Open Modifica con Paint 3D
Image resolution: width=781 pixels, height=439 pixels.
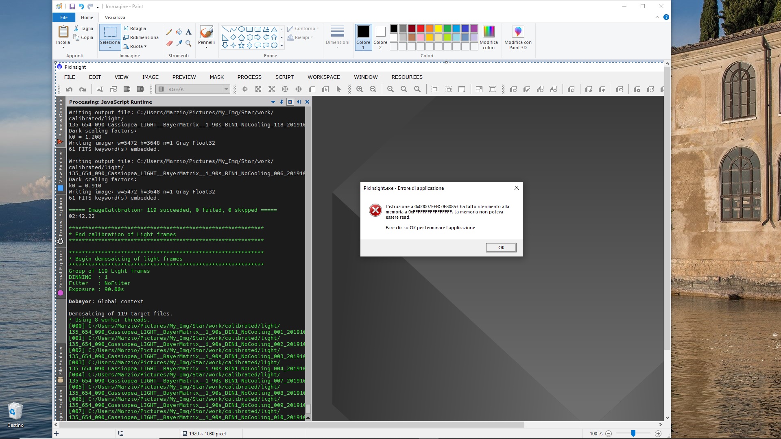click(518, 37)
